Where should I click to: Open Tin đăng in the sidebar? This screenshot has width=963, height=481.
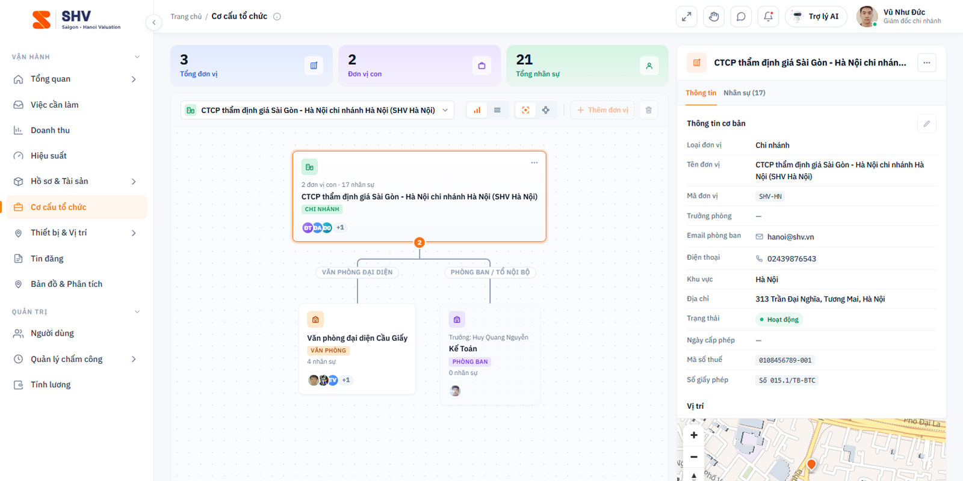(76, 259)
